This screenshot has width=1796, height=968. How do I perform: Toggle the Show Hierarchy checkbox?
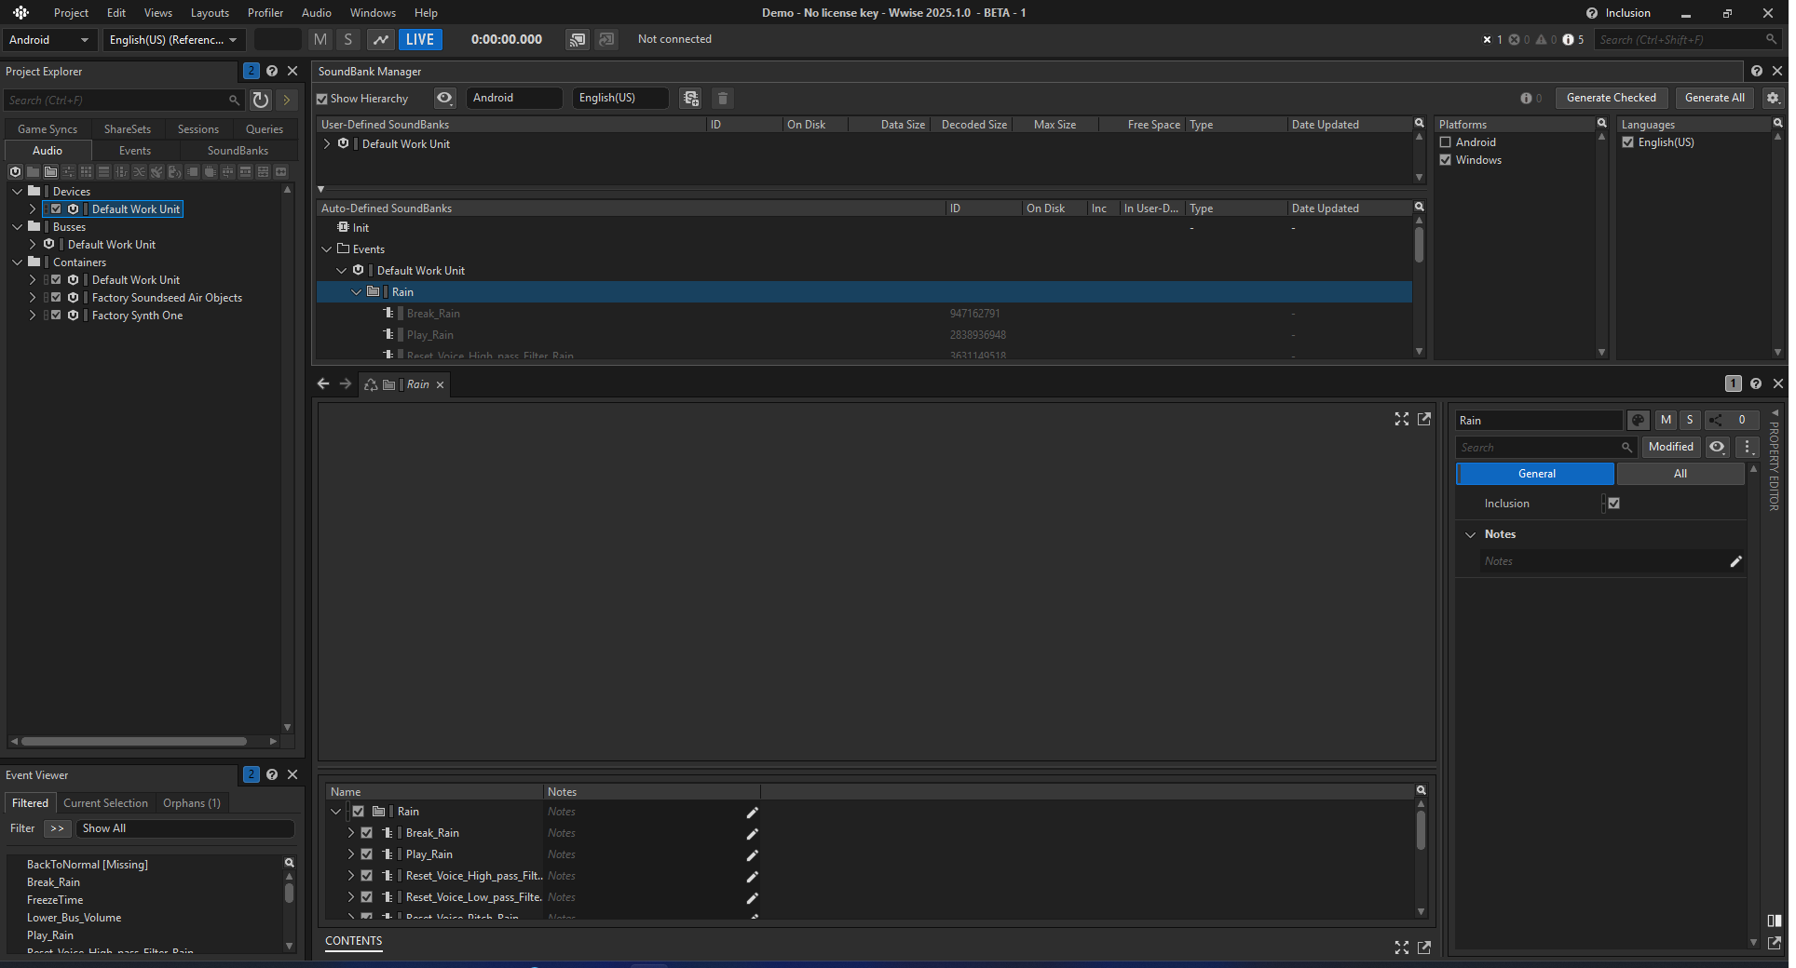(322, 99)
